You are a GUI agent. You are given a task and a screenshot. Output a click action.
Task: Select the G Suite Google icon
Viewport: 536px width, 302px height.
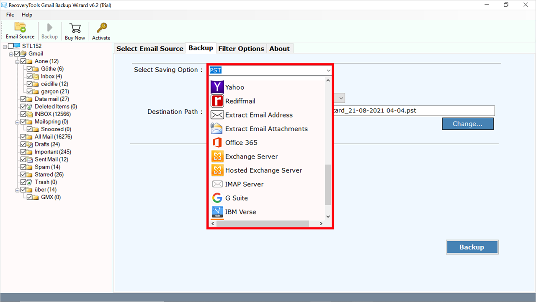coord(217,198)
